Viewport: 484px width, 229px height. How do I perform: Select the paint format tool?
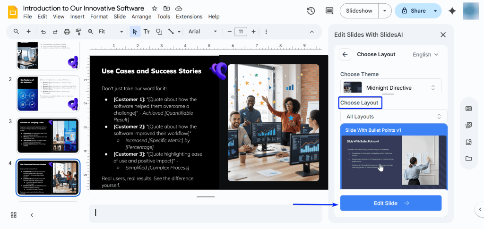(x=78, y=32)
